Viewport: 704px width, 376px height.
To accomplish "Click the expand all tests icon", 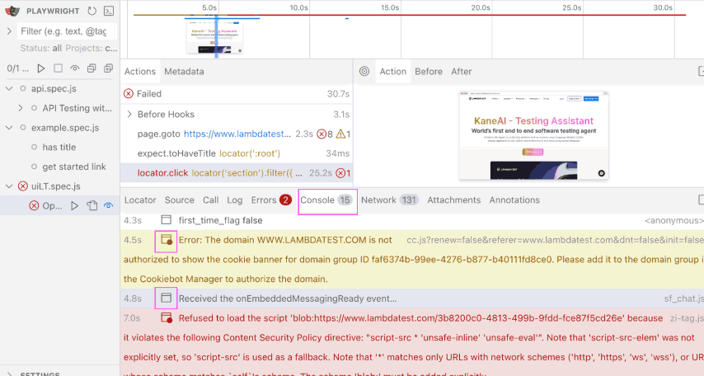I will point(109,68).
